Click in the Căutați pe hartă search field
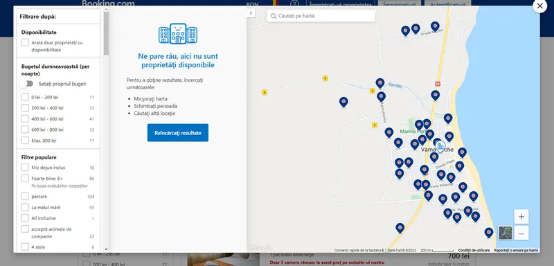Screen dimensions: 554x266 point(321,16)
